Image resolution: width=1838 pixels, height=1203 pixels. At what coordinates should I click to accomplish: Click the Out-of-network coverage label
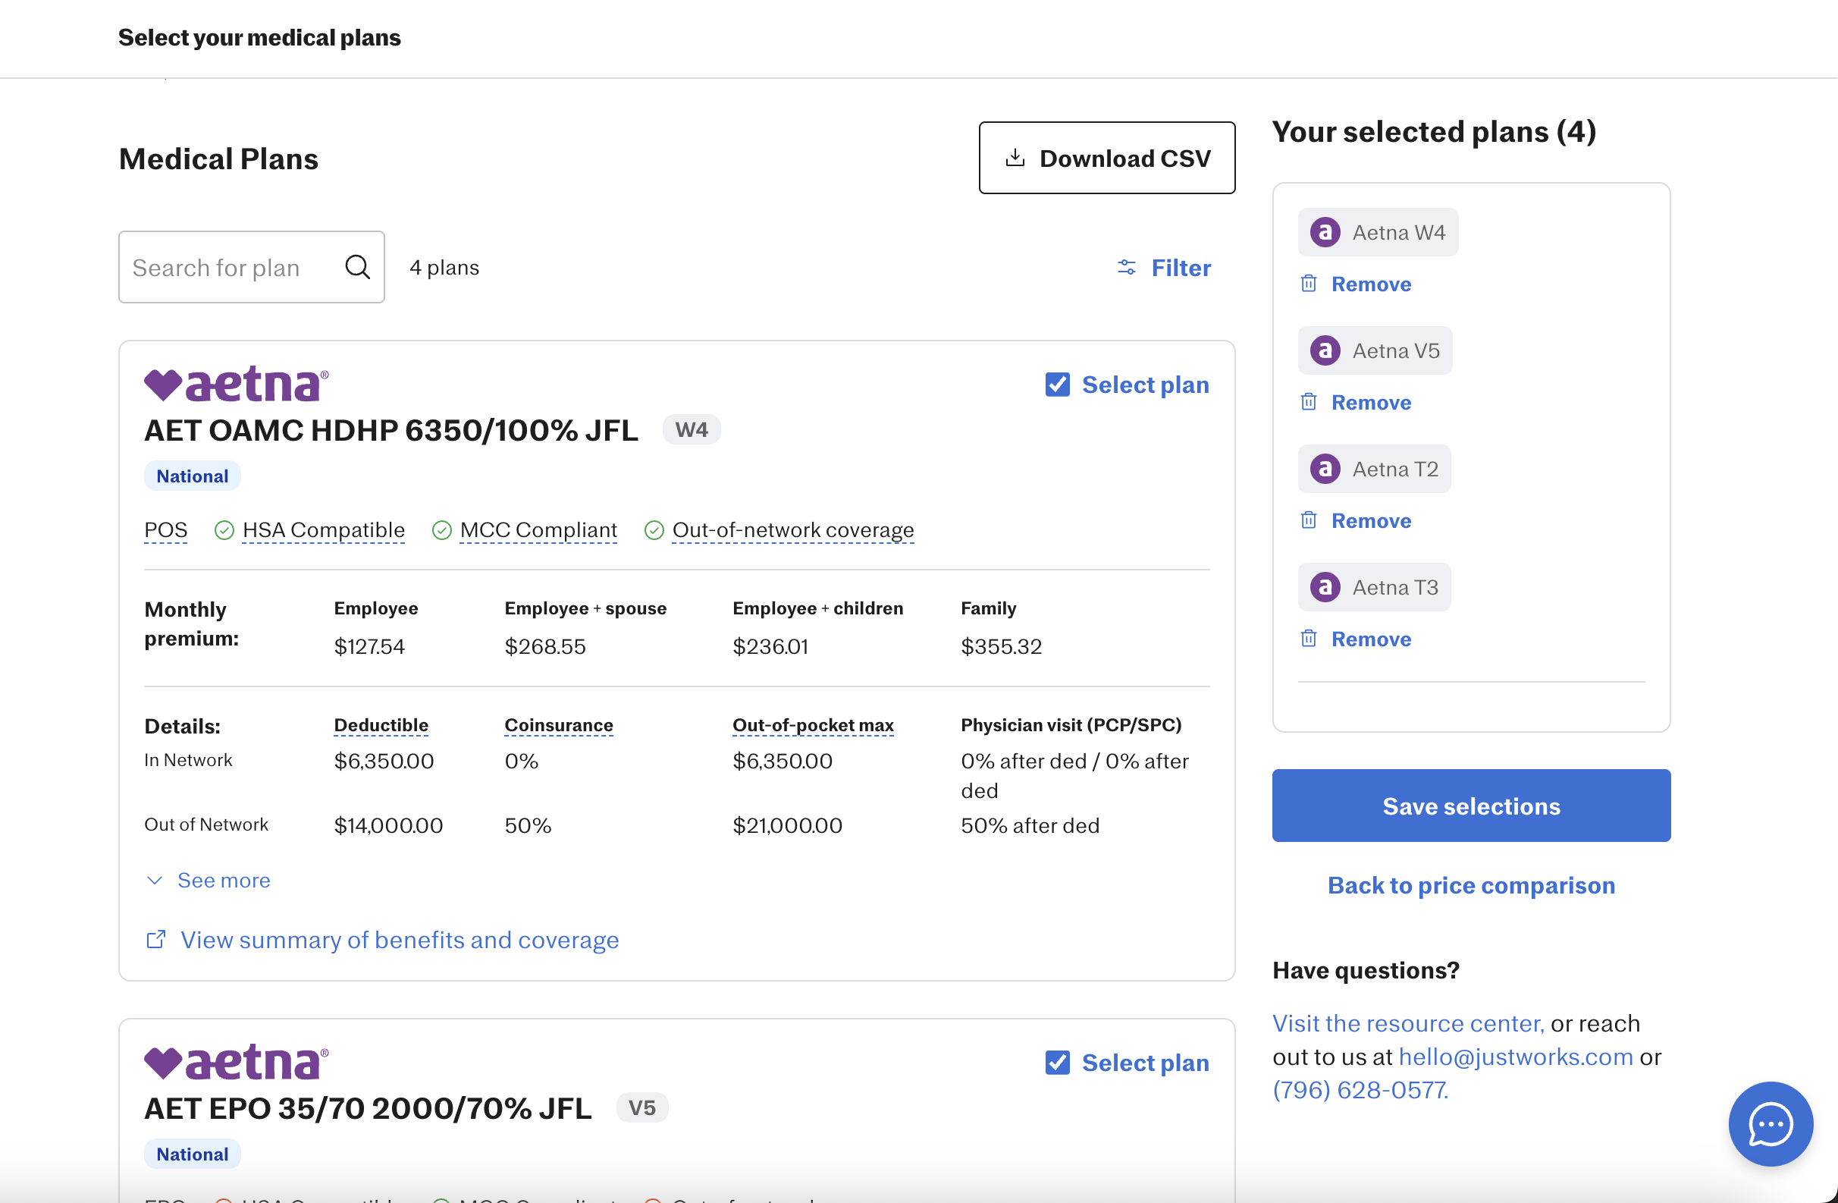(x=792, y=530)
